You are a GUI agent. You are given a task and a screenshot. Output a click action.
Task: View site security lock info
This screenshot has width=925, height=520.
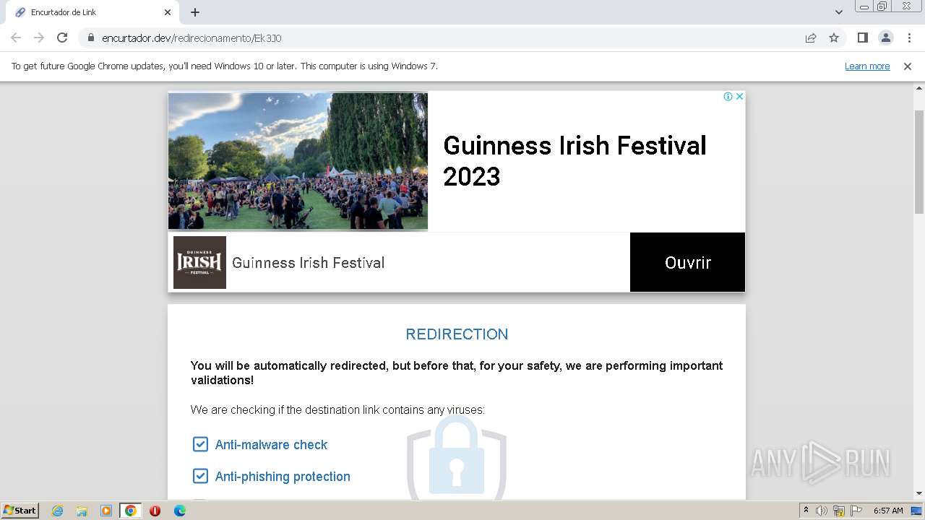point(90,38)
